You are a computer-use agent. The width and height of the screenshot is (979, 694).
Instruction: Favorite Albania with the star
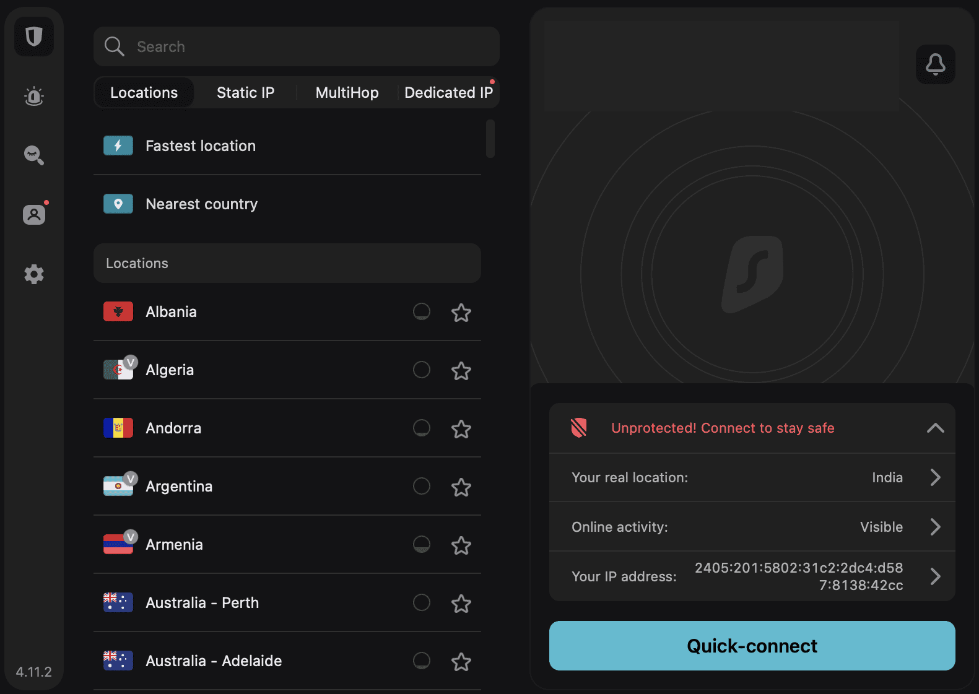coord(461,313)
